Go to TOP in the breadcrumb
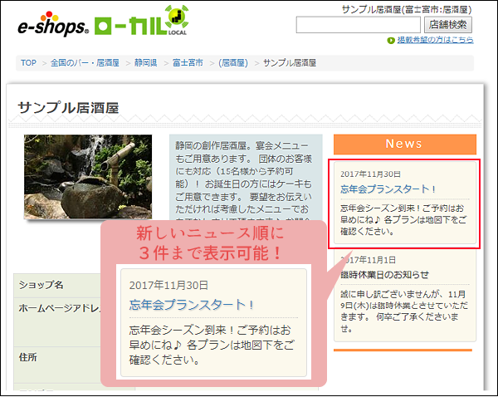 (x=28, y=62)
